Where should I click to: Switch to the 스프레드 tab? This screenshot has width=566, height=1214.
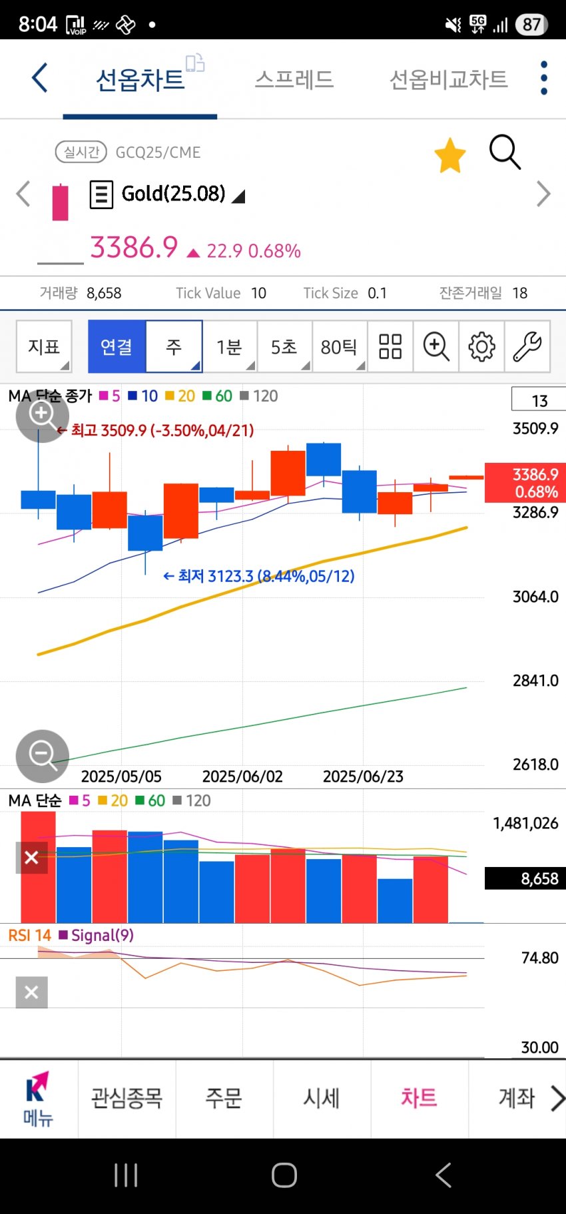tap(294, 79)
